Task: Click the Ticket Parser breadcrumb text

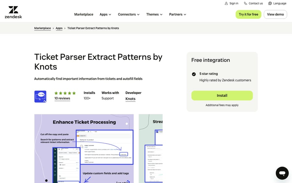Action: point(93,28)
